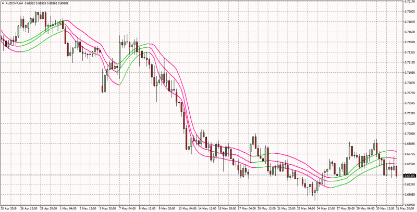Image resolution: width=417 pixels, height=212 pixels.
Task: Click the 0.69570 price axis label
Action: point(410,164)
